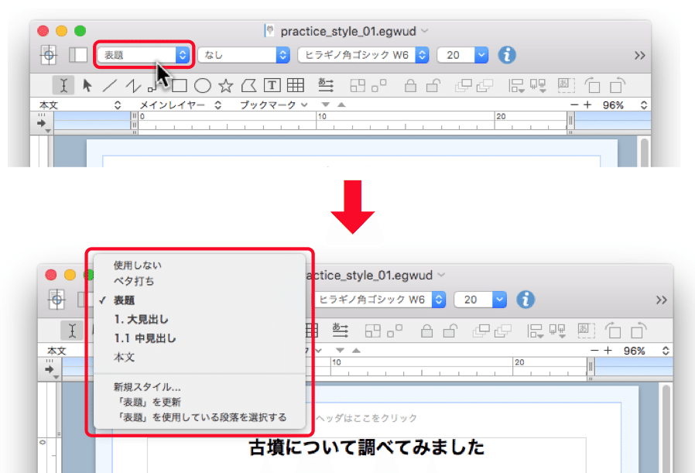The width and height of the screenshot is (695, 473).
Task: Select the star shape tool in upper window
Action: 226,86
